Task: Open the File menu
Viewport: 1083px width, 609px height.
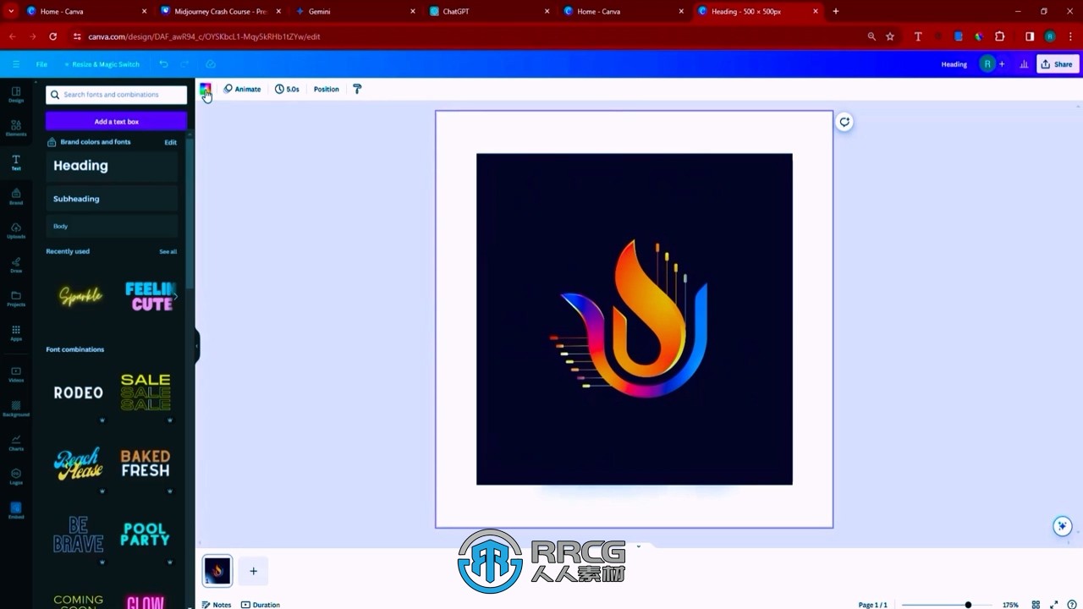Action: [41, 64]
